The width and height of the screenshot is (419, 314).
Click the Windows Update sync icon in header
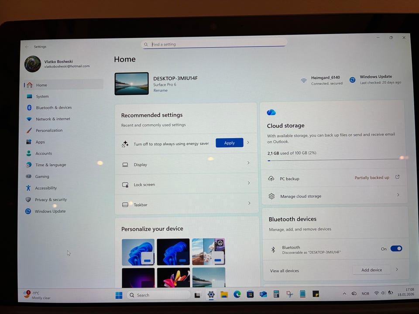353,80
